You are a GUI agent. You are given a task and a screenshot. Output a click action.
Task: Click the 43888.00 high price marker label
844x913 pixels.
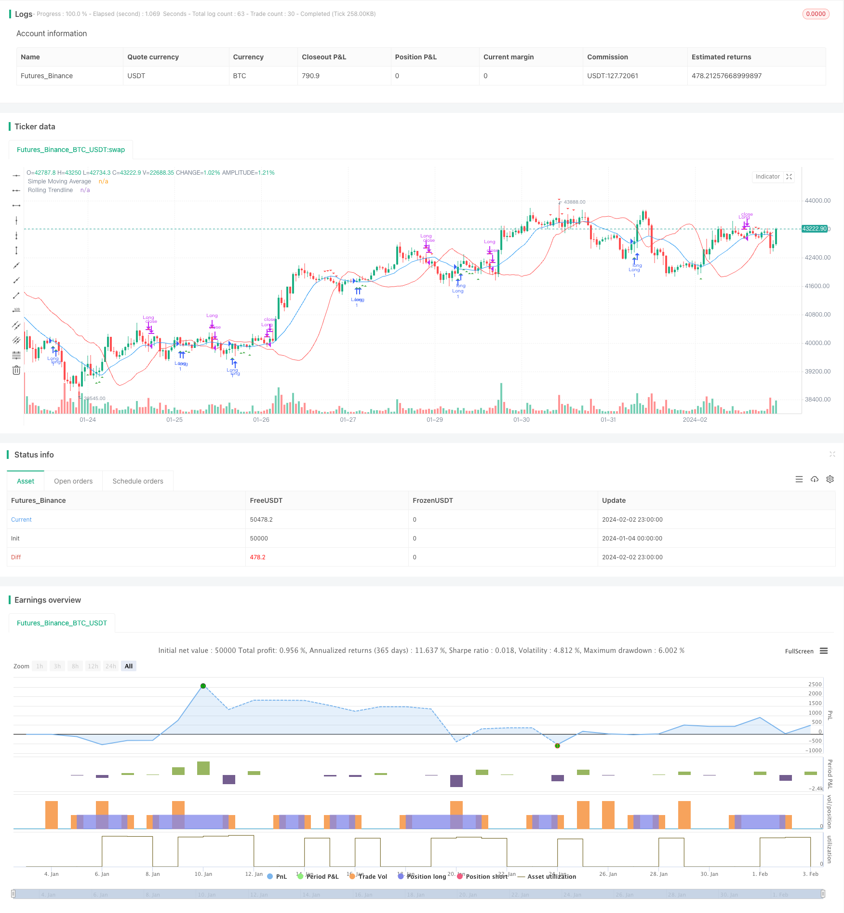click(575, 202)
